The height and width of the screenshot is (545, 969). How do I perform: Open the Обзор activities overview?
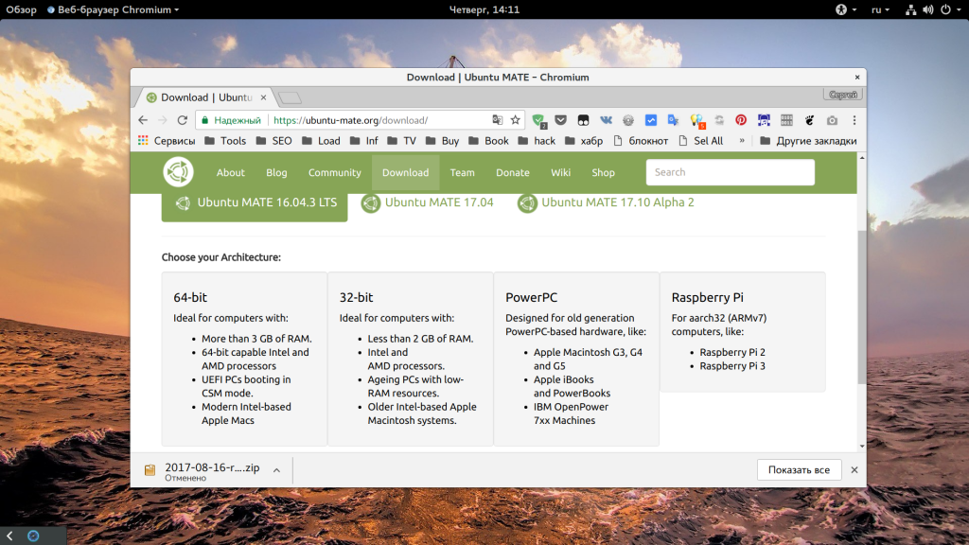[21, 9]
